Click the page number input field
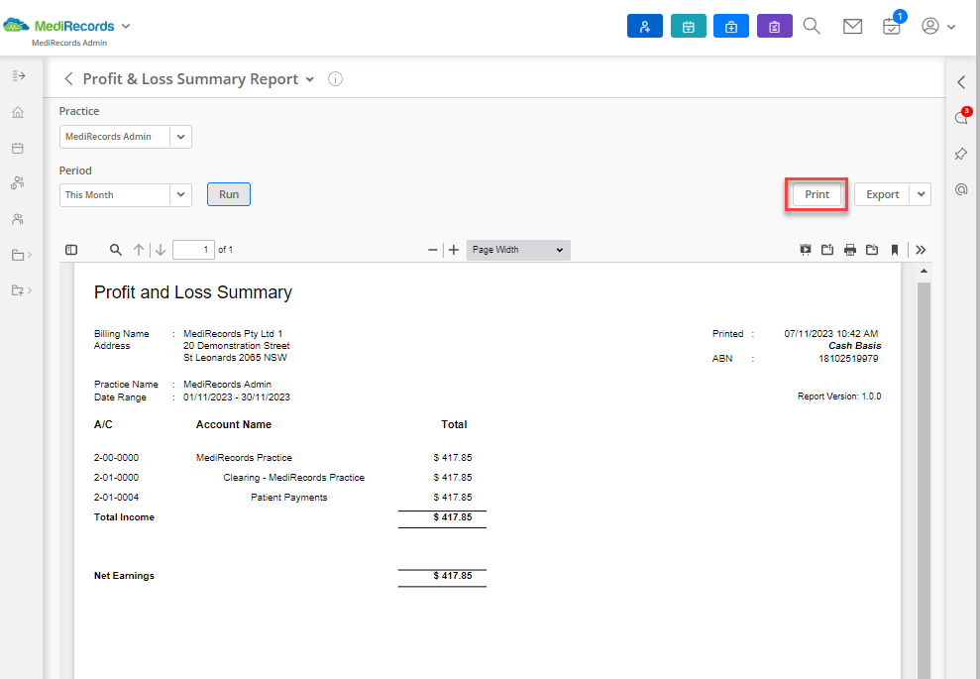The width and height of the screenshot is (980, 679). pos(194,250)
